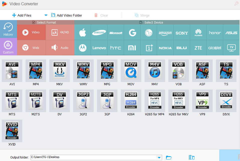
Task: Switch to the Custom formats tab
Action: (8, 47)
